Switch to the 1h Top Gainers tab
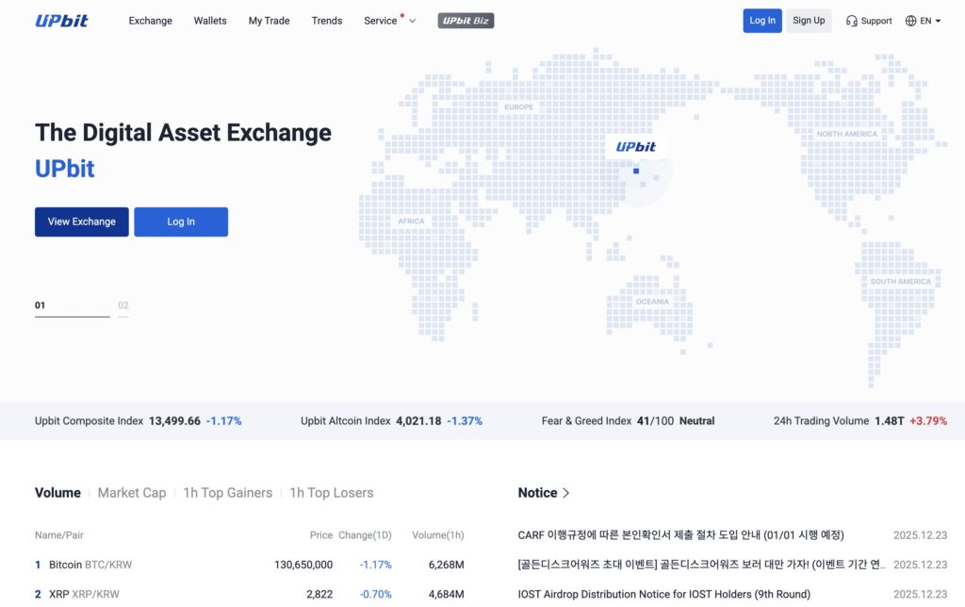The image size is (965, 607). pos(228,492)
